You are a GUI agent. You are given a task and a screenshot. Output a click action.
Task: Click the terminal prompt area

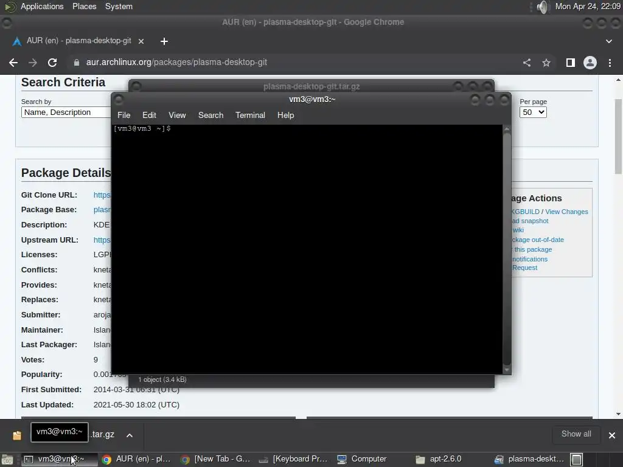click(307, 249)
